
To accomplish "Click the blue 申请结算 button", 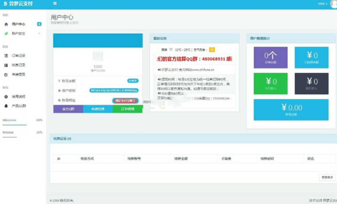I will click(98, 109).
